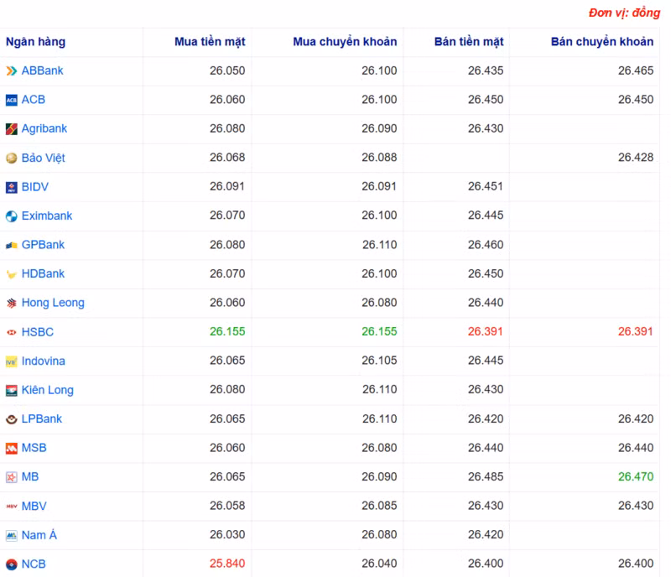Click the MB bank logo icon

tap(12, 476)
